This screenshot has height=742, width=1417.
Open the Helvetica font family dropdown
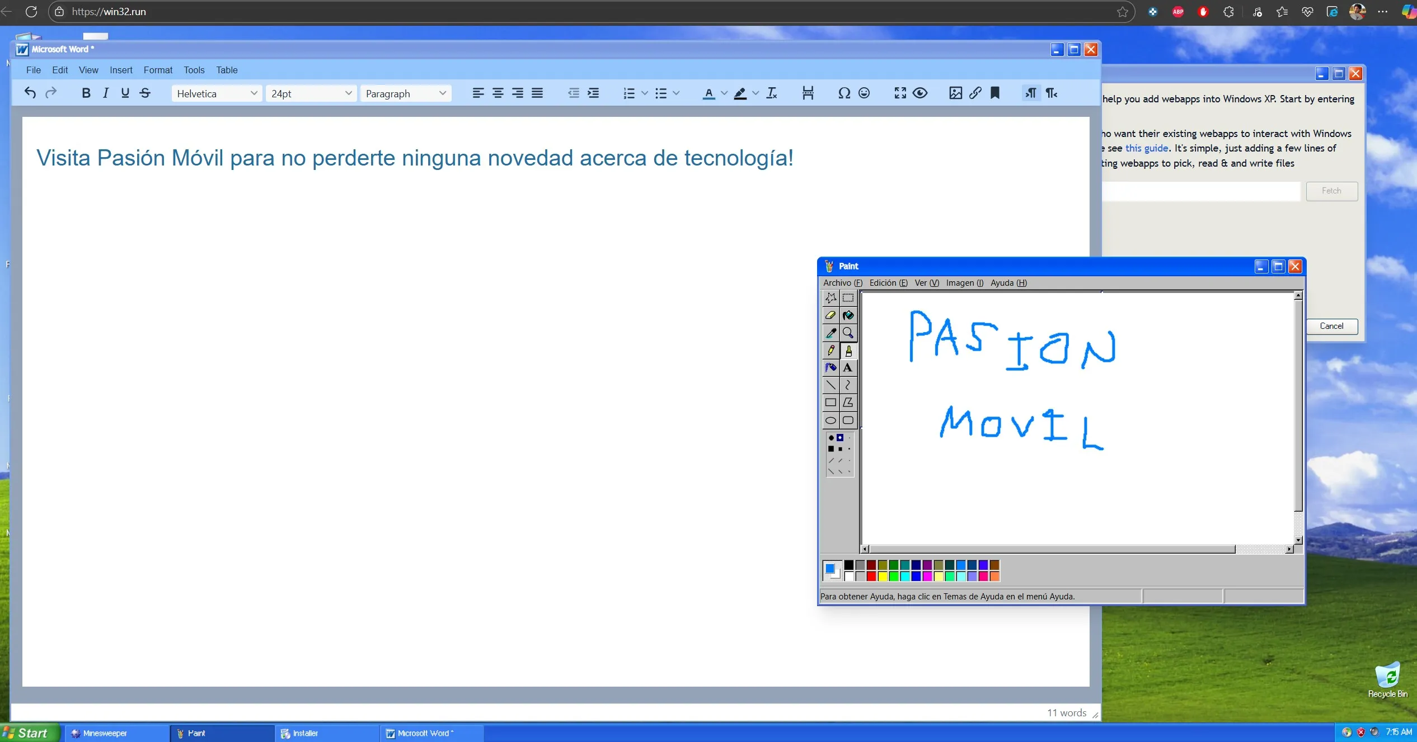[x=217, y=93]
